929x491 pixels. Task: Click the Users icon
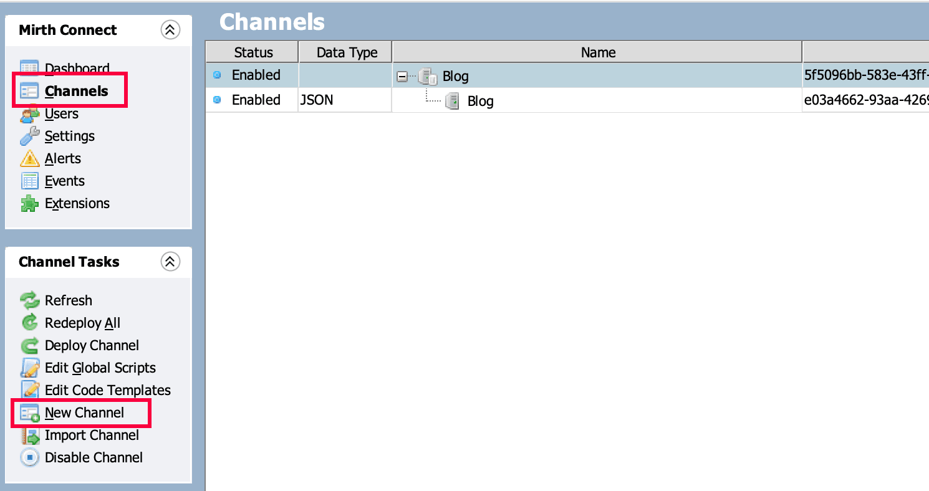click(29, 114)
